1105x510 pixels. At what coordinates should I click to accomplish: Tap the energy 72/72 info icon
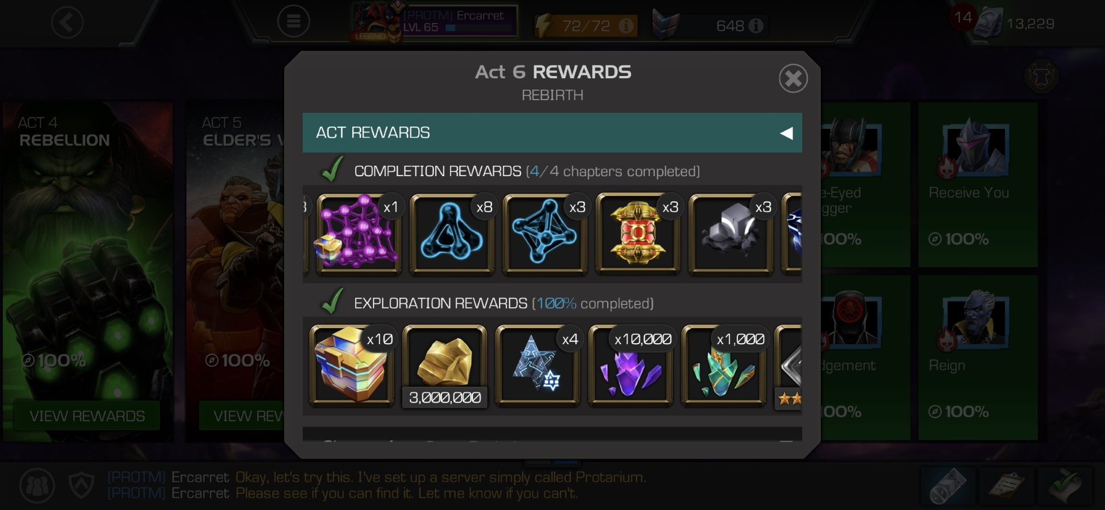626,26
